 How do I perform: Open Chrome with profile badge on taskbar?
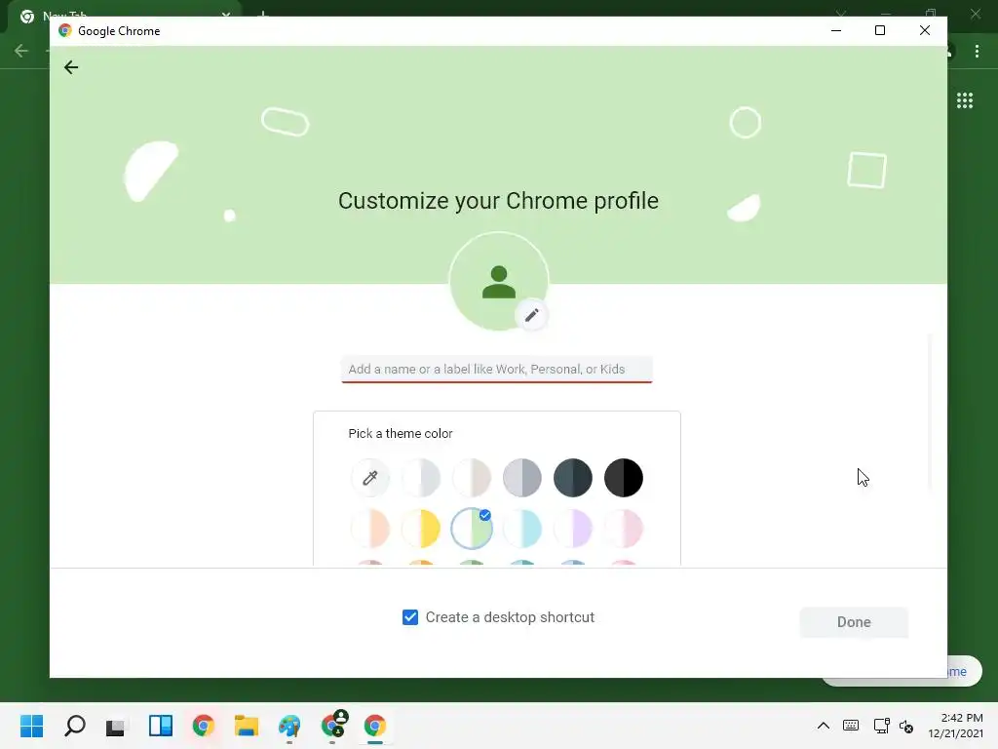coord(333,725)
